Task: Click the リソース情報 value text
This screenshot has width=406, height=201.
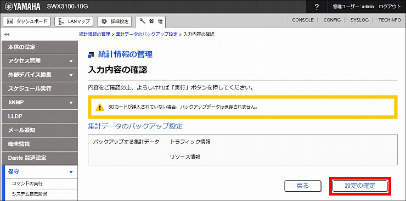Action: click(x=185, y=157)
